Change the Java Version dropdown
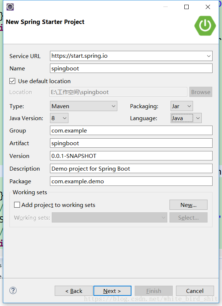This screenshot has width=222, height=306. click(64, 118)
